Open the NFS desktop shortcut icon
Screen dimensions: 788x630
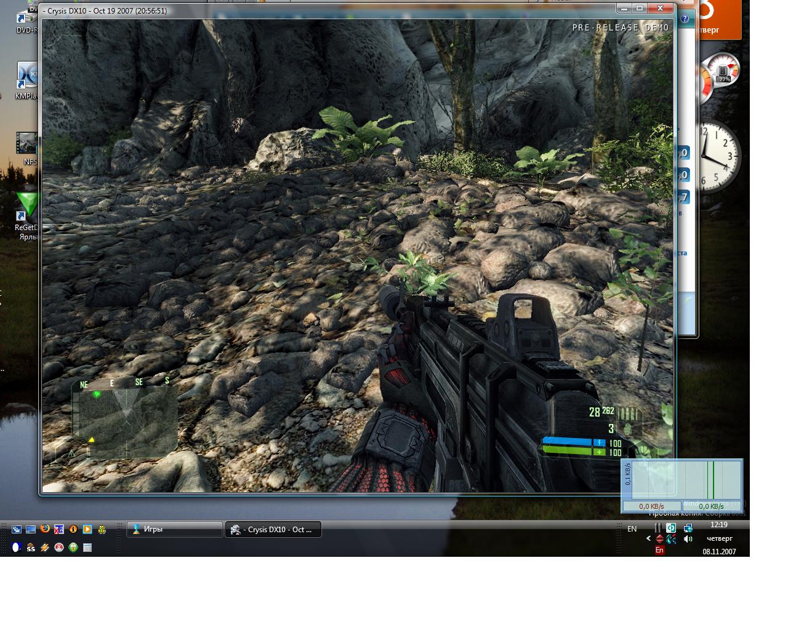27,150
